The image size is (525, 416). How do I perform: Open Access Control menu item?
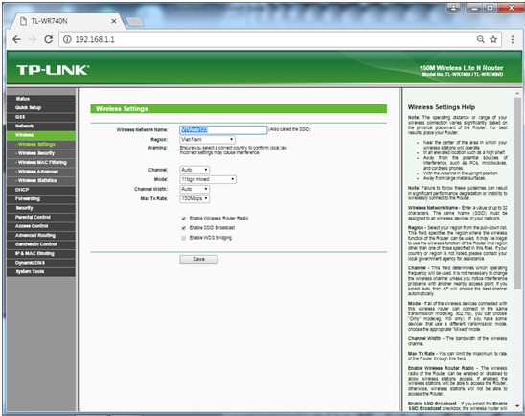pyautogui.click(x=41, y=226)
